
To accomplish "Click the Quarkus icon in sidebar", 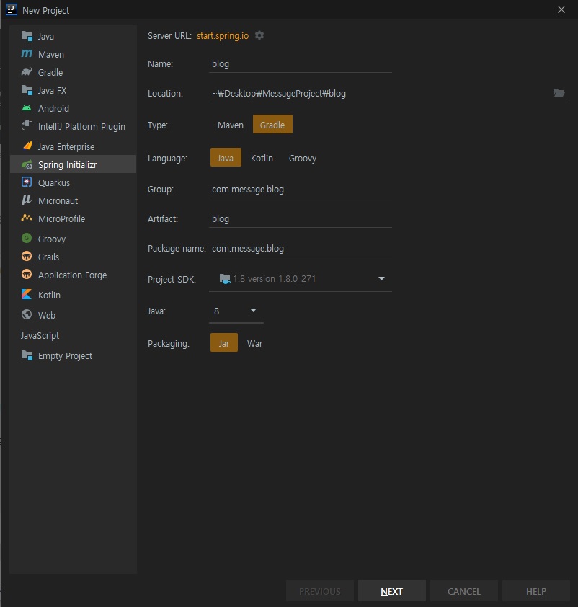I will coord(27,182).
